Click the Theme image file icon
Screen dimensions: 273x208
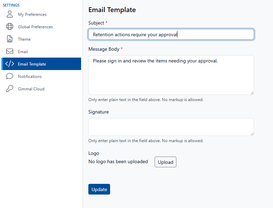pyautogui.click(x=10, y=39)
